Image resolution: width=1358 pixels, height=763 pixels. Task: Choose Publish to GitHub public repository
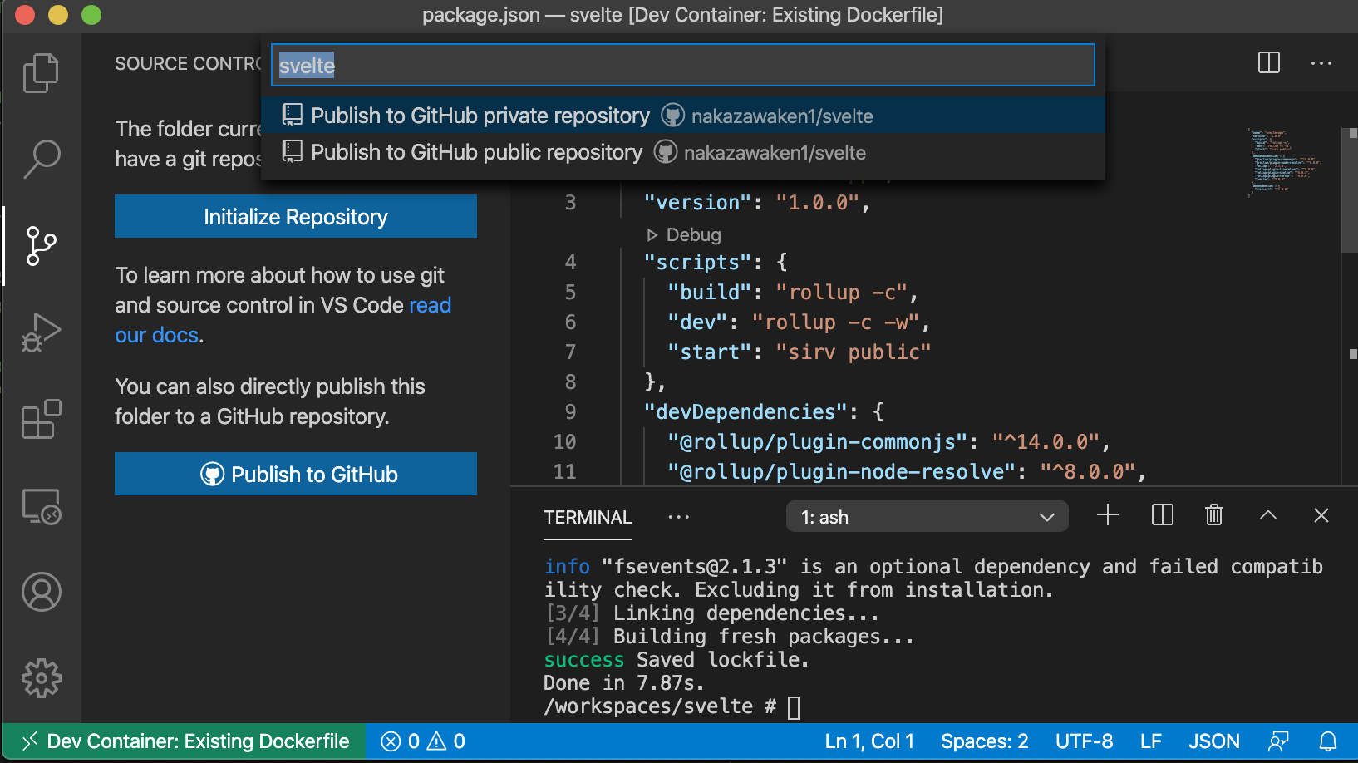(x=683, y=152)
